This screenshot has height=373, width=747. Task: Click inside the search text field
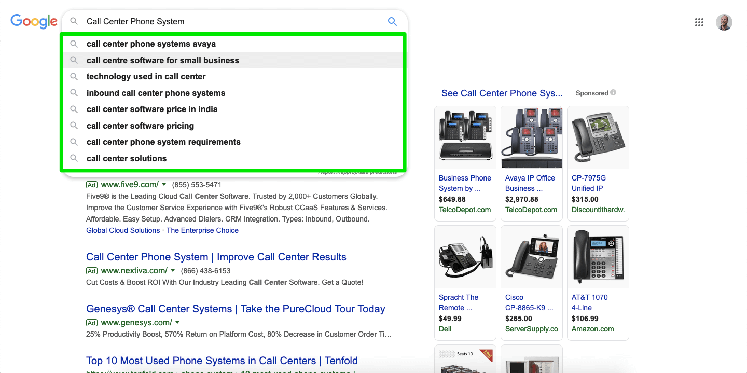tap(233, 21)
